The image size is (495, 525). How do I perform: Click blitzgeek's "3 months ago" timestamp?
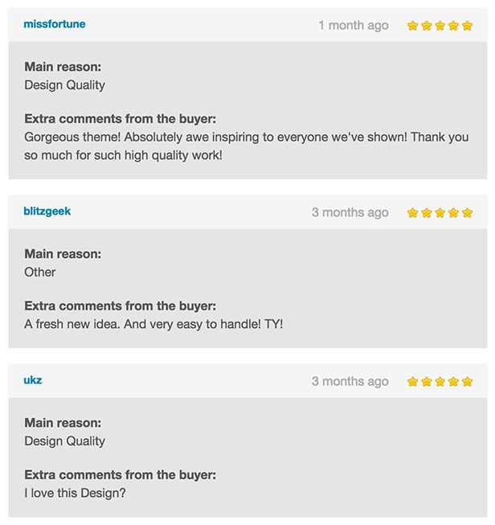(x=350, y=213)
